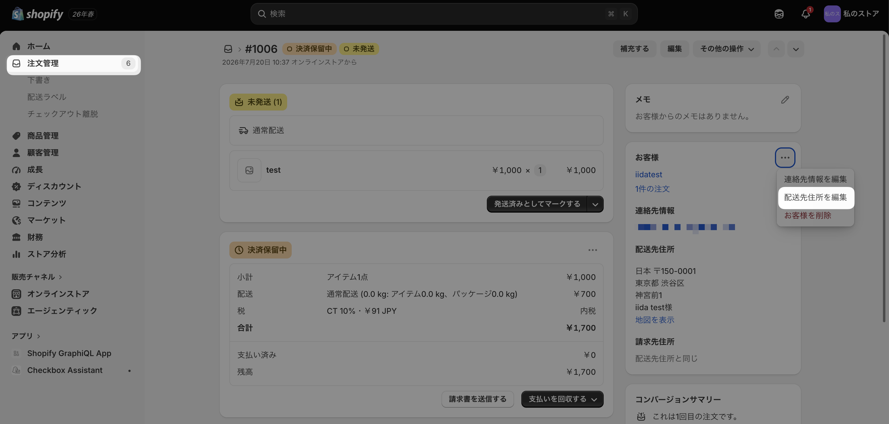The image size is (889, 424).
Task: Open the Sidekick assistant icon in top bar
Action: pyautogui.click(x=779, y=14)
